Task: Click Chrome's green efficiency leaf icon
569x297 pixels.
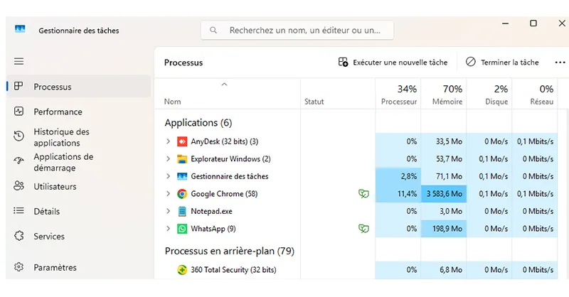Action: pos(363,193)
